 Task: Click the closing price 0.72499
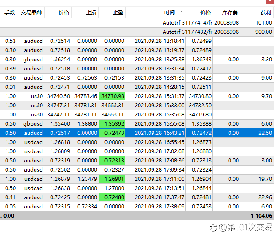[x=202, y=41]
